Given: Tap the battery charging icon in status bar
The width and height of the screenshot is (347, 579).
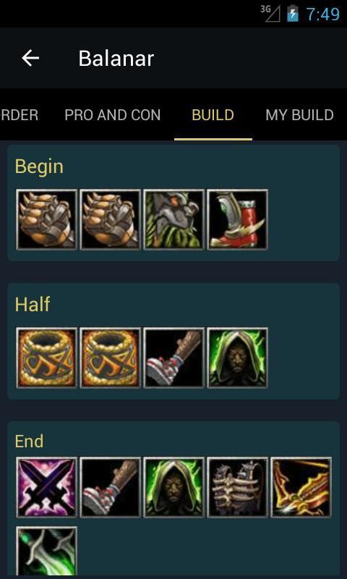Looking at the screenshot, I should coord(293,14).
